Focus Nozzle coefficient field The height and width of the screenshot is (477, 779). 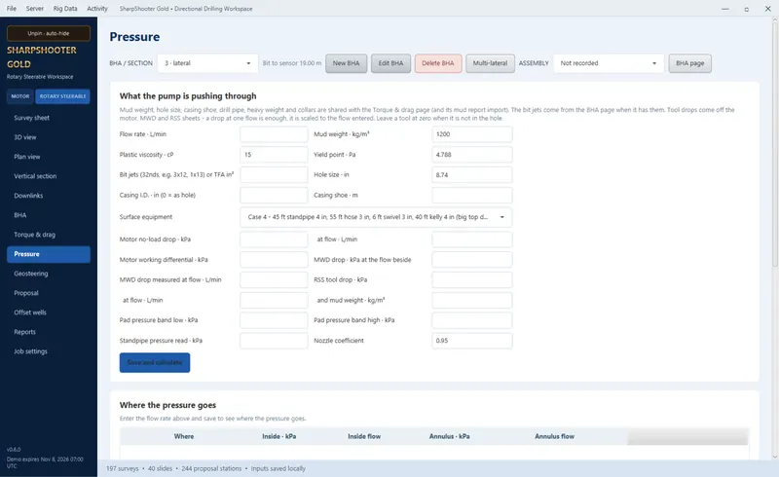[472, 341]
